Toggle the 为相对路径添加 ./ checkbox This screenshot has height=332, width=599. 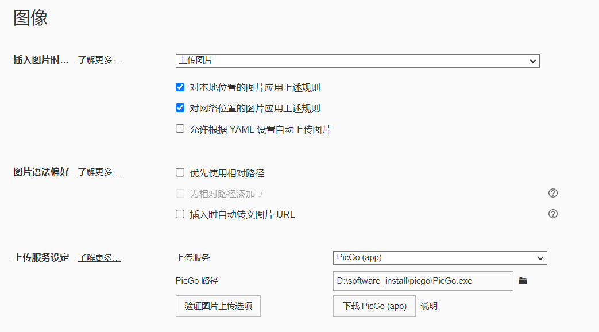pyautogui.click(x=180, y=193)
